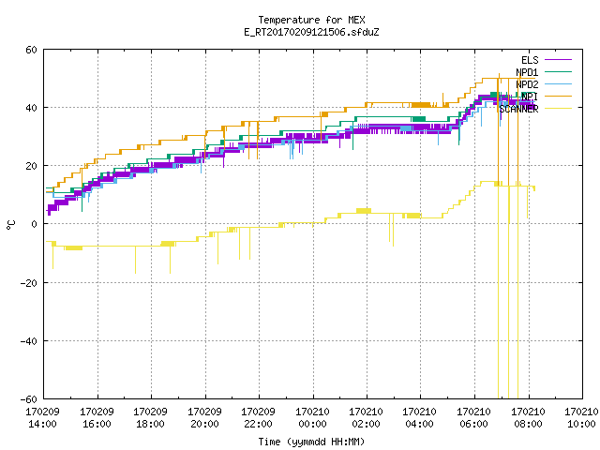Viewport: 600px width, 450px height.
Task: Click the y-axis label 0
Action: [34, 224]
